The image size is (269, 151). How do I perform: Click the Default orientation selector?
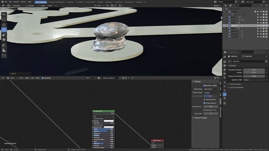[x=32, y=5]
